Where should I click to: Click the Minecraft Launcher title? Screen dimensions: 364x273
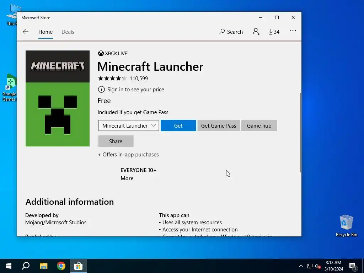click(x=150, y=66)
